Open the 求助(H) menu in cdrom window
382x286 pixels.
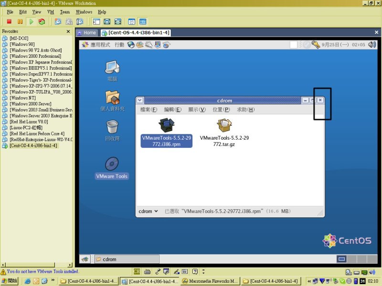245,110
